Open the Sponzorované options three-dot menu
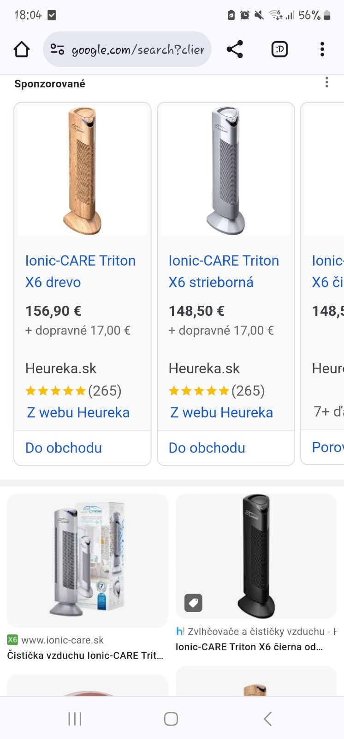The width and height of the screenshot is (344, 739). [326, 83]
